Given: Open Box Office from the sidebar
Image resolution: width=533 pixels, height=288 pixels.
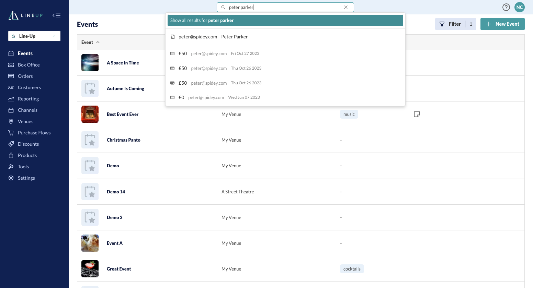Looking at the screenshot, I should 29,65.
